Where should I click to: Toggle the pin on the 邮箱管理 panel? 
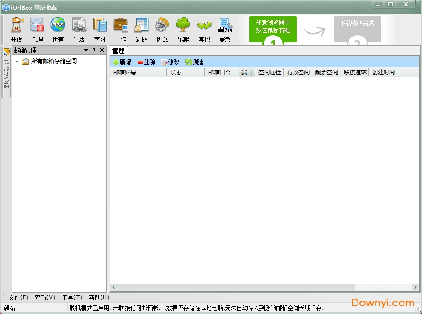[94, 50]
